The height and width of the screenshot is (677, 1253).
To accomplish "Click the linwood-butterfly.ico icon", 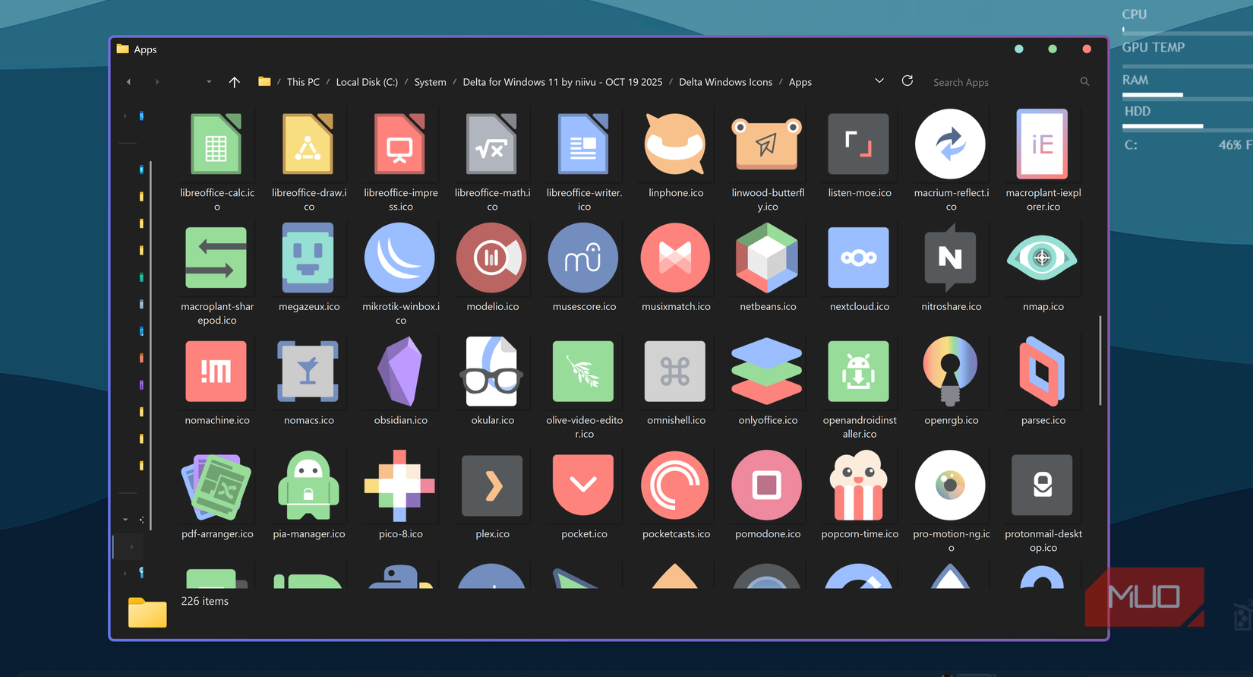I will pos(767,144).
